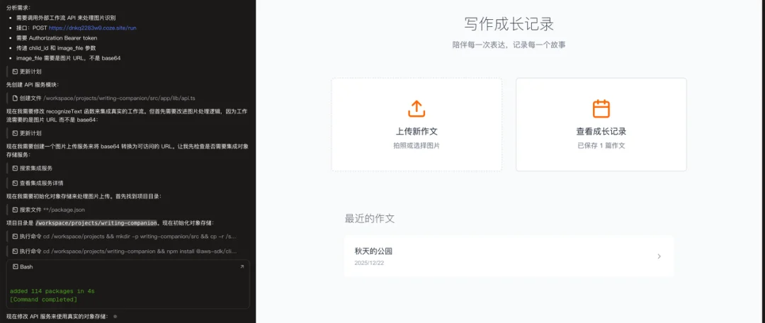
Task: Click the icon before 搜索文件 **/package.json
Action: [16, 210]
